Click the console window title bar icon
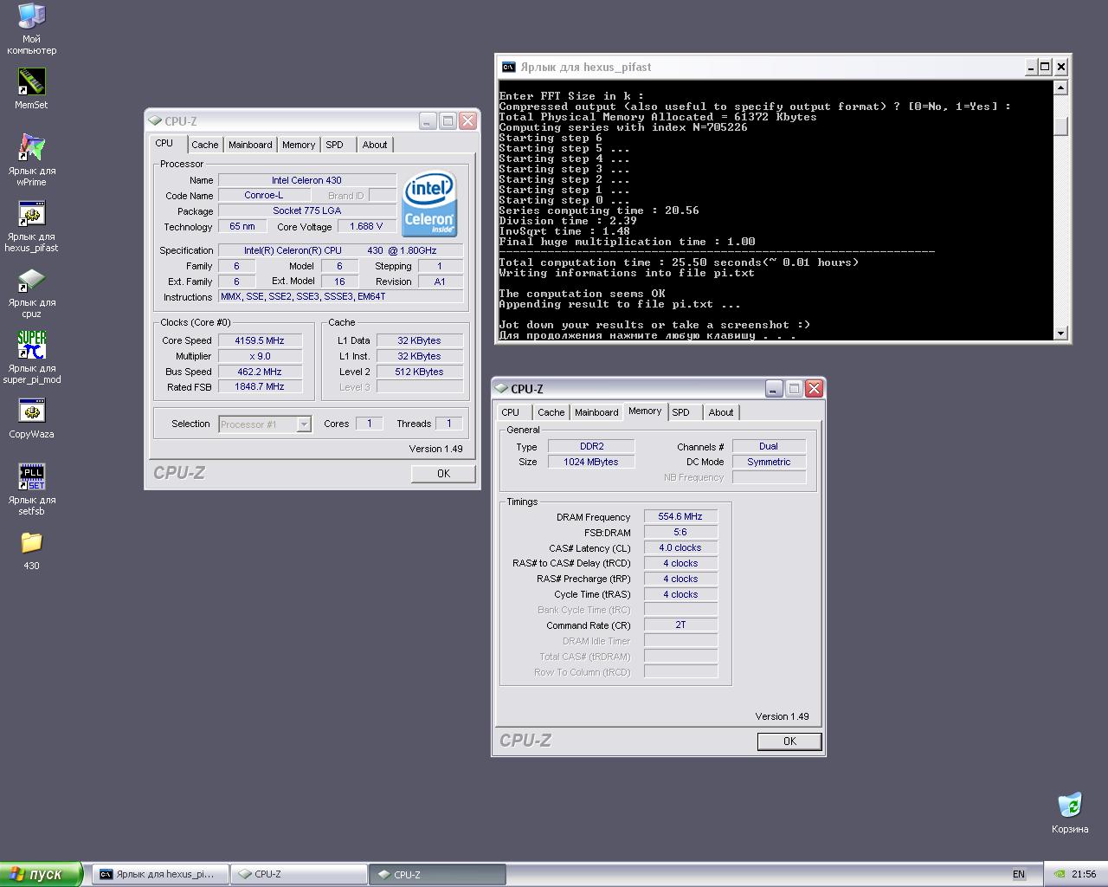The height and width of the screenshot is (887, 1108). (508, 67)
